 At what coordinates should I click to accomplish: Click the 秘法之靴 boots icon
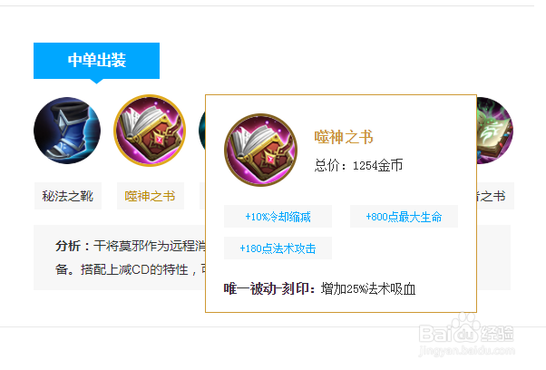(x=67, y=131)
